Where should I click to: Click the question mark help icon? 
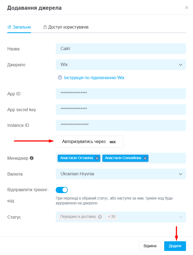point(60,78)
